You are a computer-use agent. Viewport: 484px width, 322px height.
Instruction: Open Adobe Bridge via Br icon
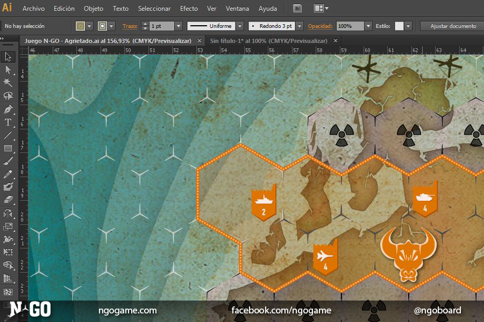point(297,9)
